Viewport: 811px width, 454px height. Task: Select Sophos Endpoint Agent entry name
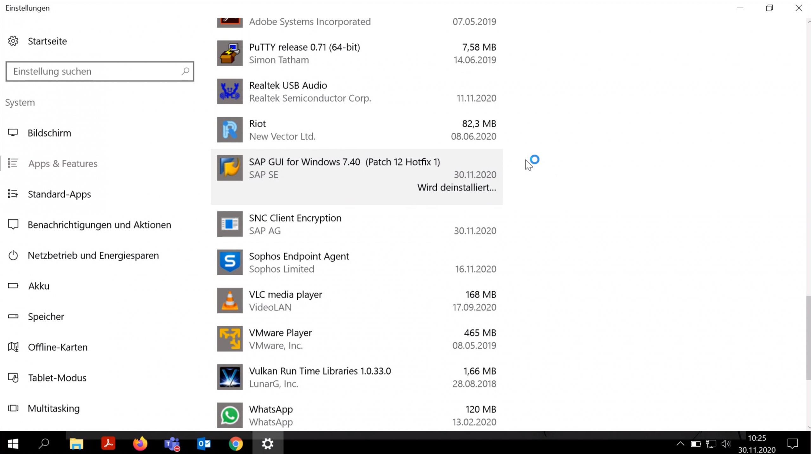tap(299, 256)
